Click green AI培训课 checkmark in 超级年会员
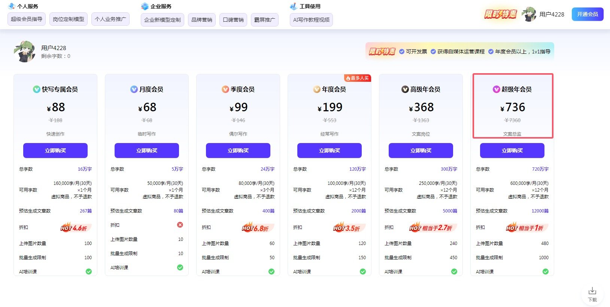 [x=546, y=272]
